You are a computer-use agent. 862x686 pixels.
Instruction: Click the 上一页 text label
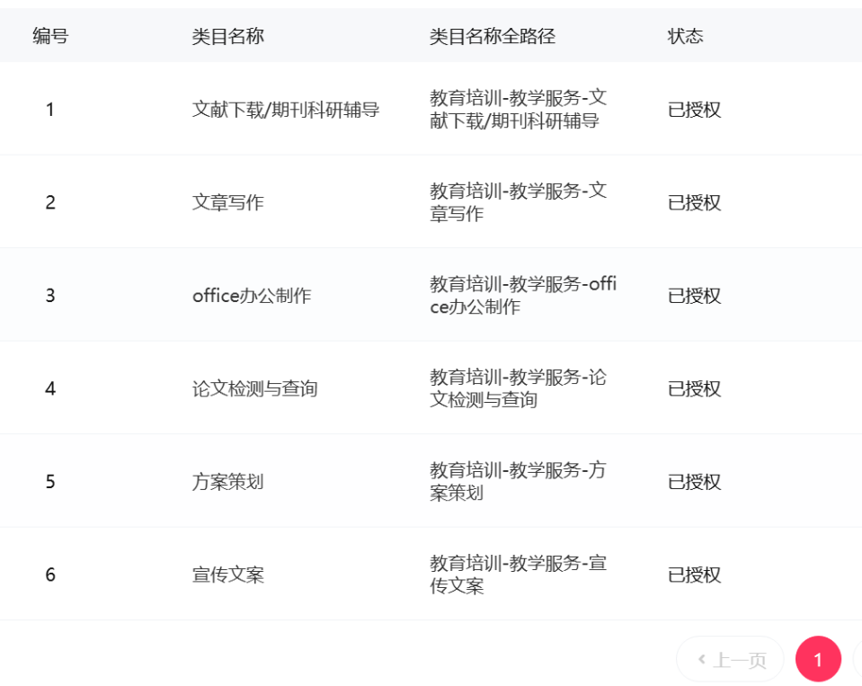[x=740, y=661]
